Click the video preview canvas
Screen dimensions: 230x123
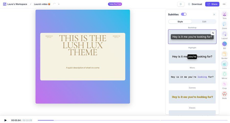pos(83,57)
